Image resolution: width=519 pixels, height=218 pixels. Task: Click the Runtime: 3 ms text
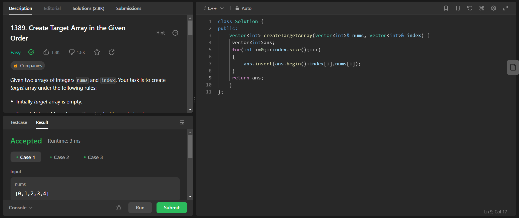pyautogui.click(x=64, y=141)
